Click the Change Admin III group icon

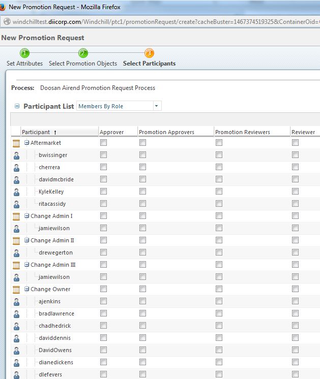click(16, 265)
